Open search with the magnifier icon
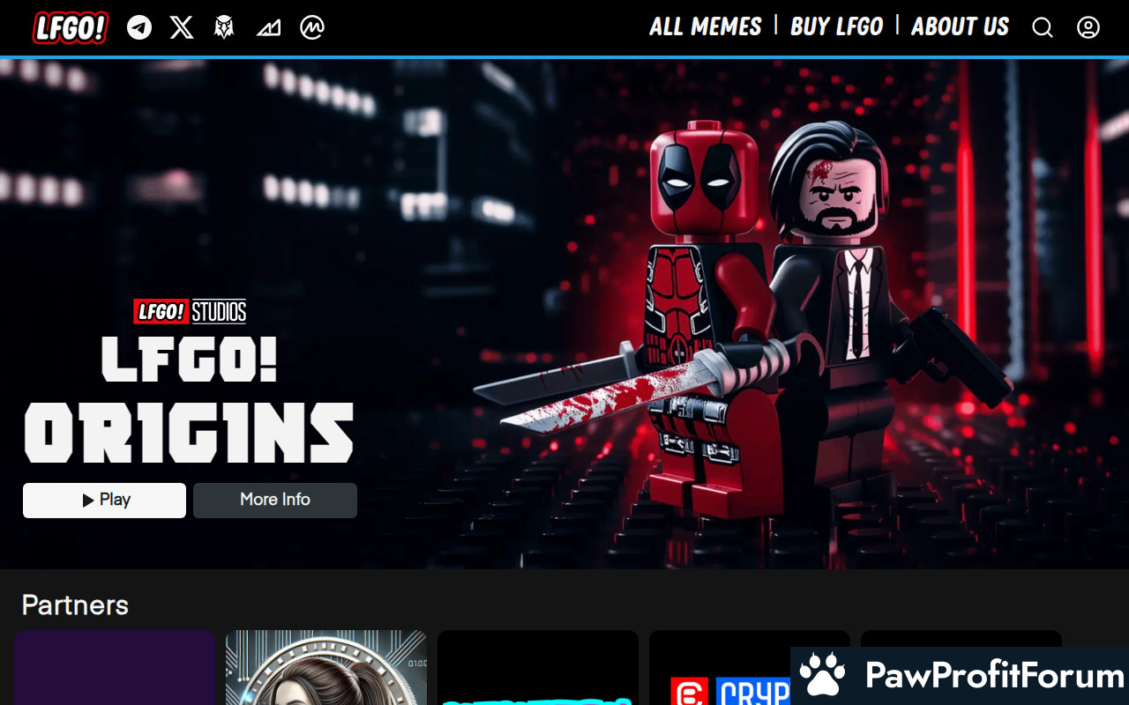1129x705 pixels. [x=1043, y=28]
